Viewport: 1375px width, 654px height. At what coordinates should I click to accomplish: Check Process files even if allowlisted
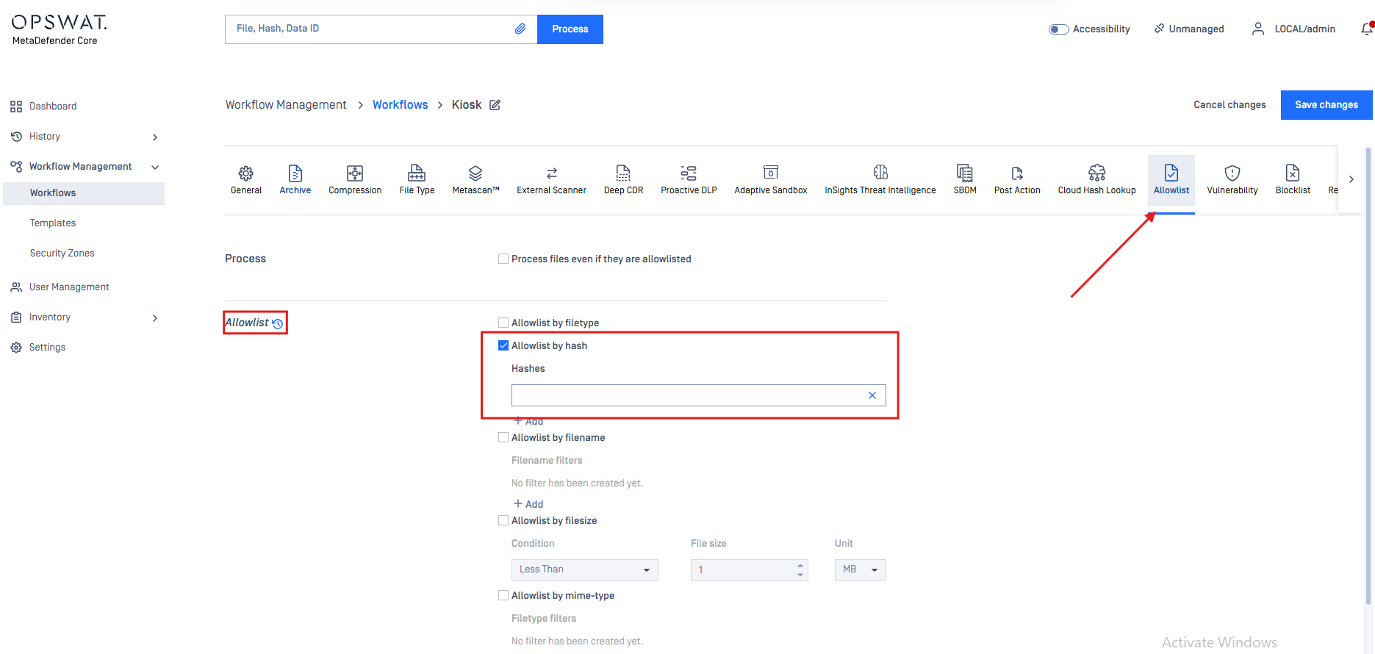(503, 259)
